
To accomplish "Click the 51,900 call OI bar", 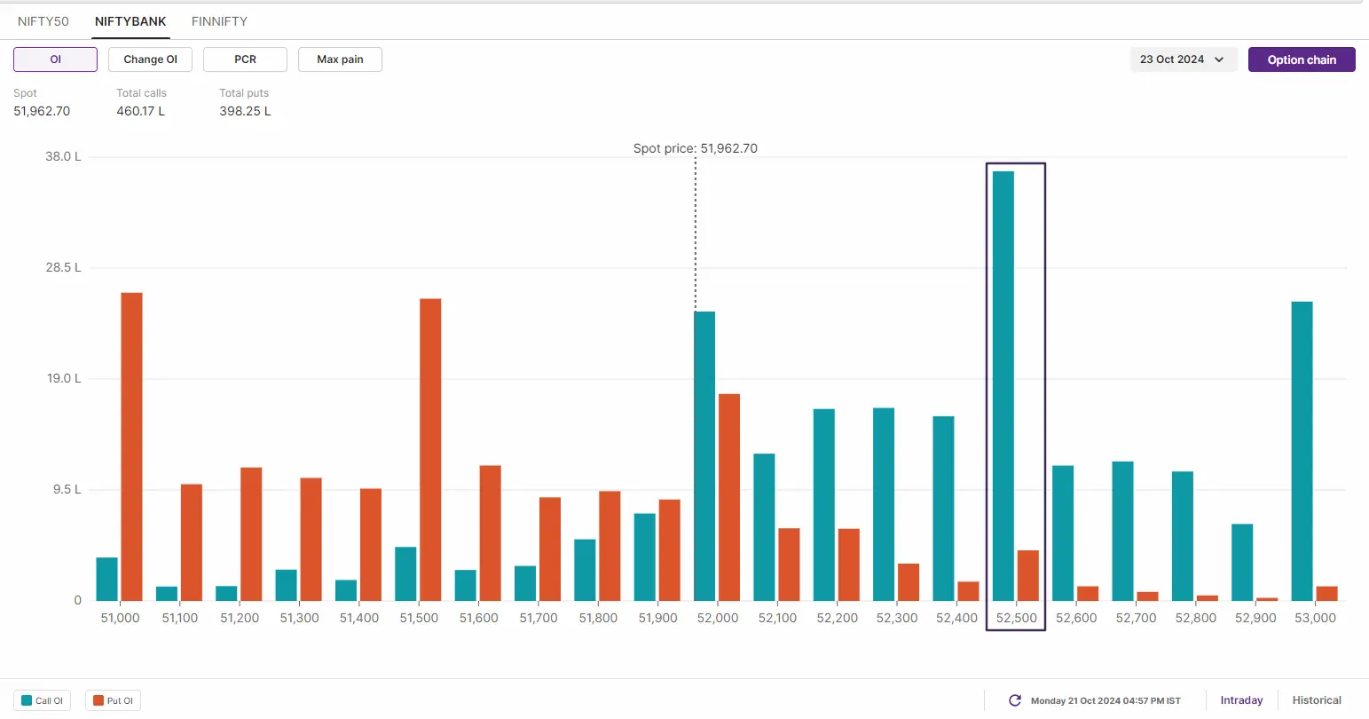I will click(645, 557).
